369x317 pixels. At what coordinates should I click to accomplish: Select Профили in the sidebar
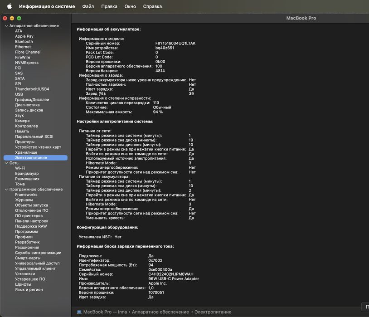pyautogui.click(x=24, y=237)
